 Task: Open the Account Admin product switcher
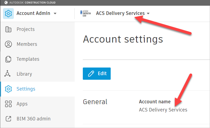pyautogui.click(x=33, y=13)
